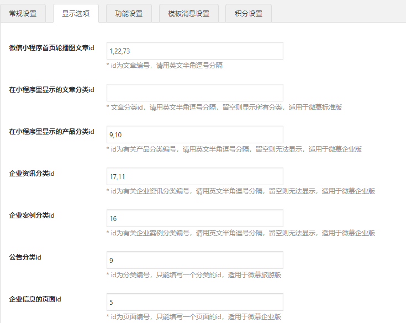
Task: Click the 企业资讯分类id field containing 17,11
Action: pyautogui.click(x=194, y=176)
